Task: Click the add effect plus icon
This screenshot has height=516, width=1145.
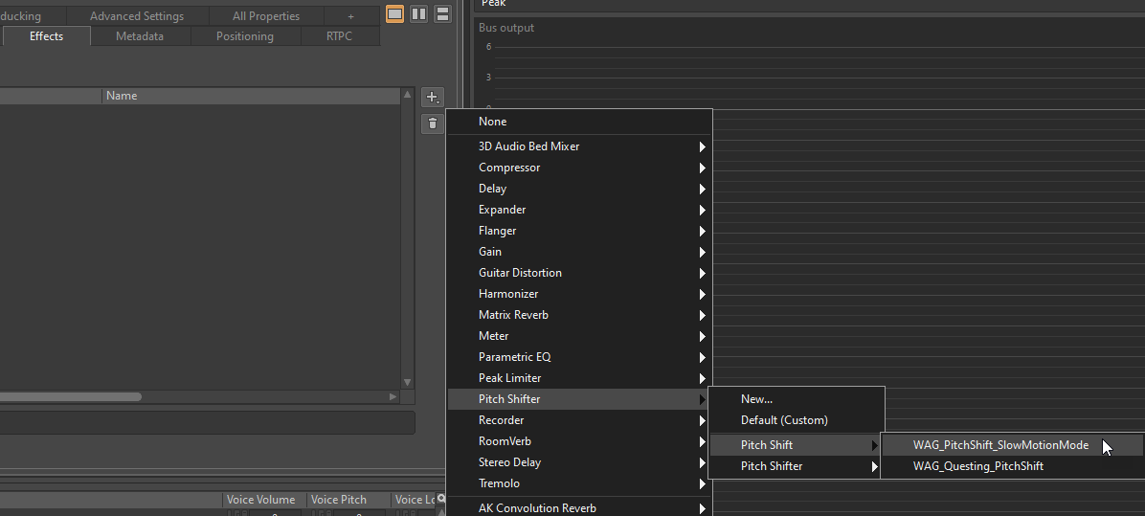Action: click(x=432, y=97)
